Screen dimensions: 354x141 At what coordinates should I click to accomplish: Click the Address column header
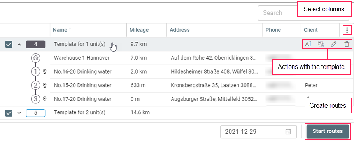[x=180, y=30]
